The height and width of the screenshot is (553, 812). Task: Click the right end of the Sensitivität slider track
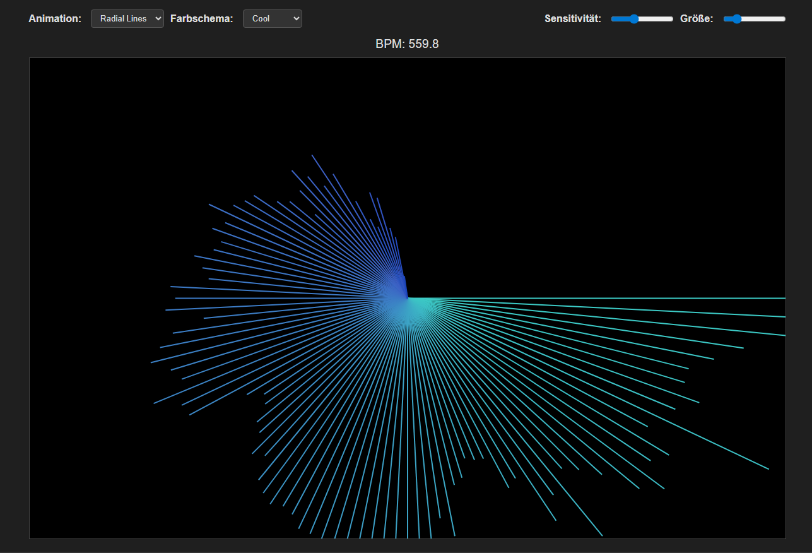(671, 19)
